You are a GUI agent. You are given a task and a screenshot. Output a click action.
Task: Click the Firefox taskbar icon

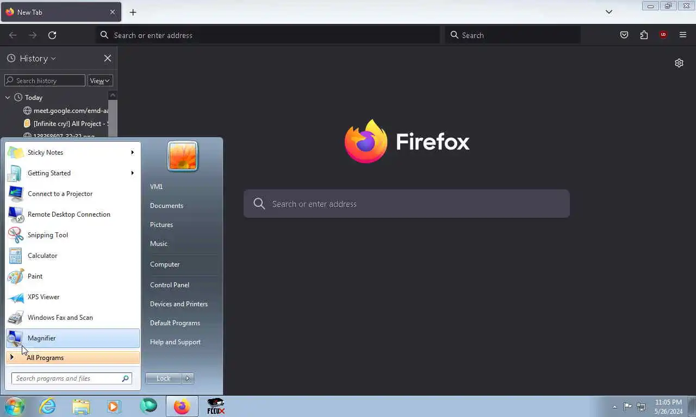pyautogui.click(x=182, y=406)
